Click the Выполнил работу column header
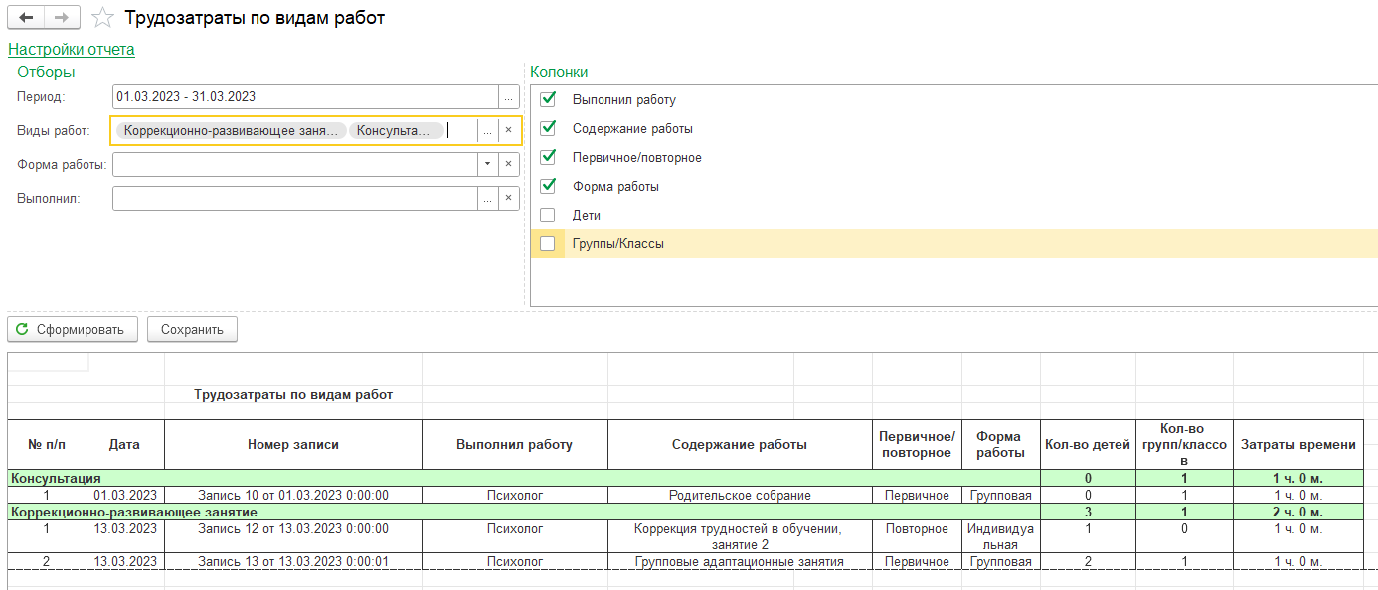Image resolution: width=1378 pixels, height=590 pixels. 515,444
